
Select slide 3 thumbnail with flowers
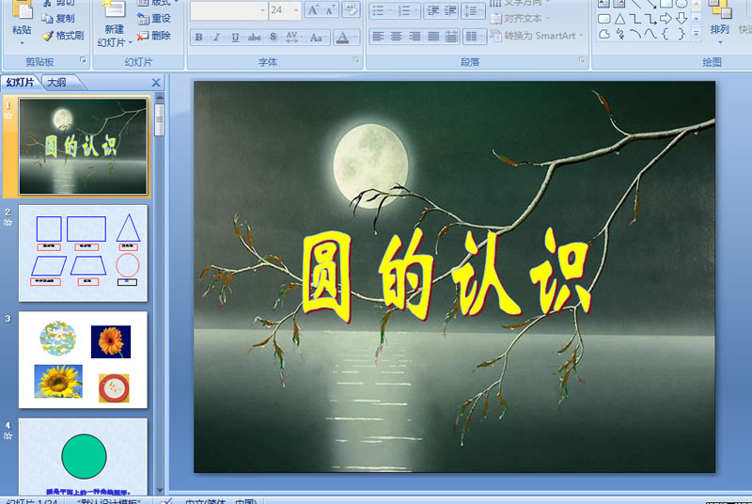click(83, 360)
